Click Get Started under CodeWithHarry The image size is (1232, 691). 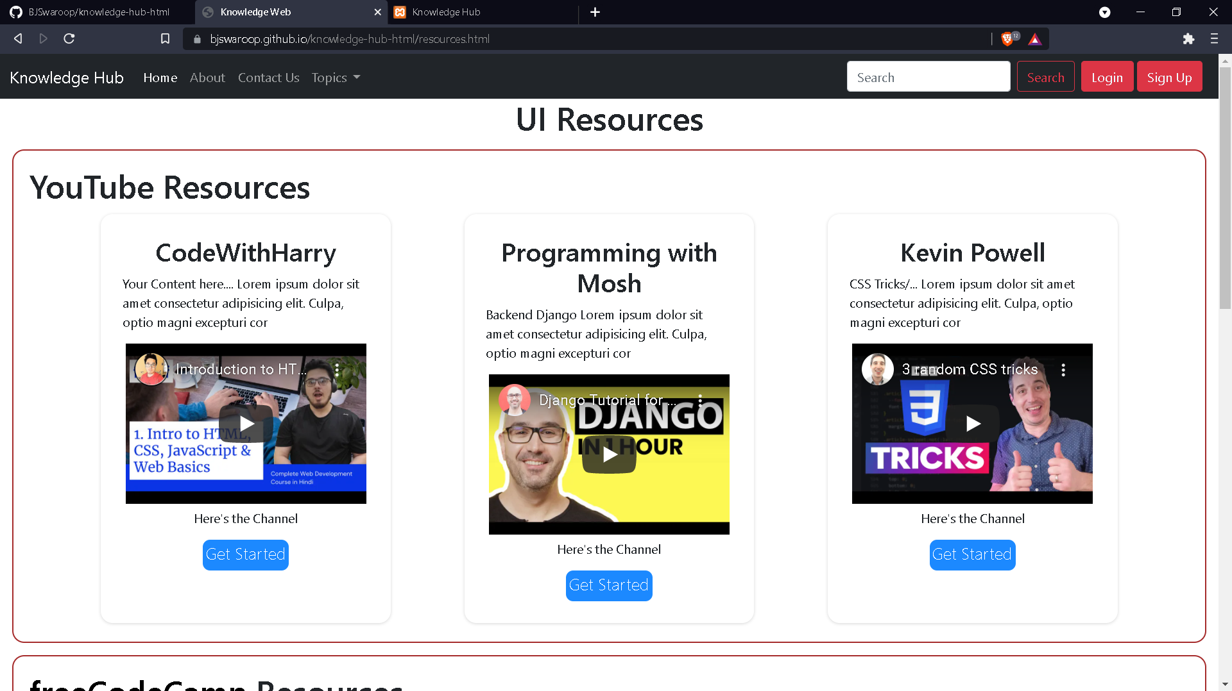click(246, 554)
